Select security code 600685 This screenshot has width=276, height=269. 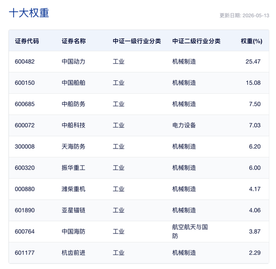(25, 104)
